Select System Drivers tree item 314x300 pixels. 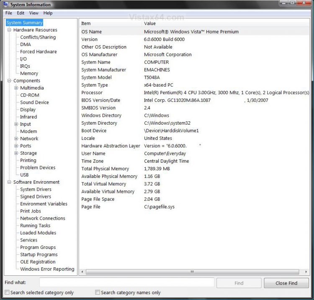coord(36,189)
